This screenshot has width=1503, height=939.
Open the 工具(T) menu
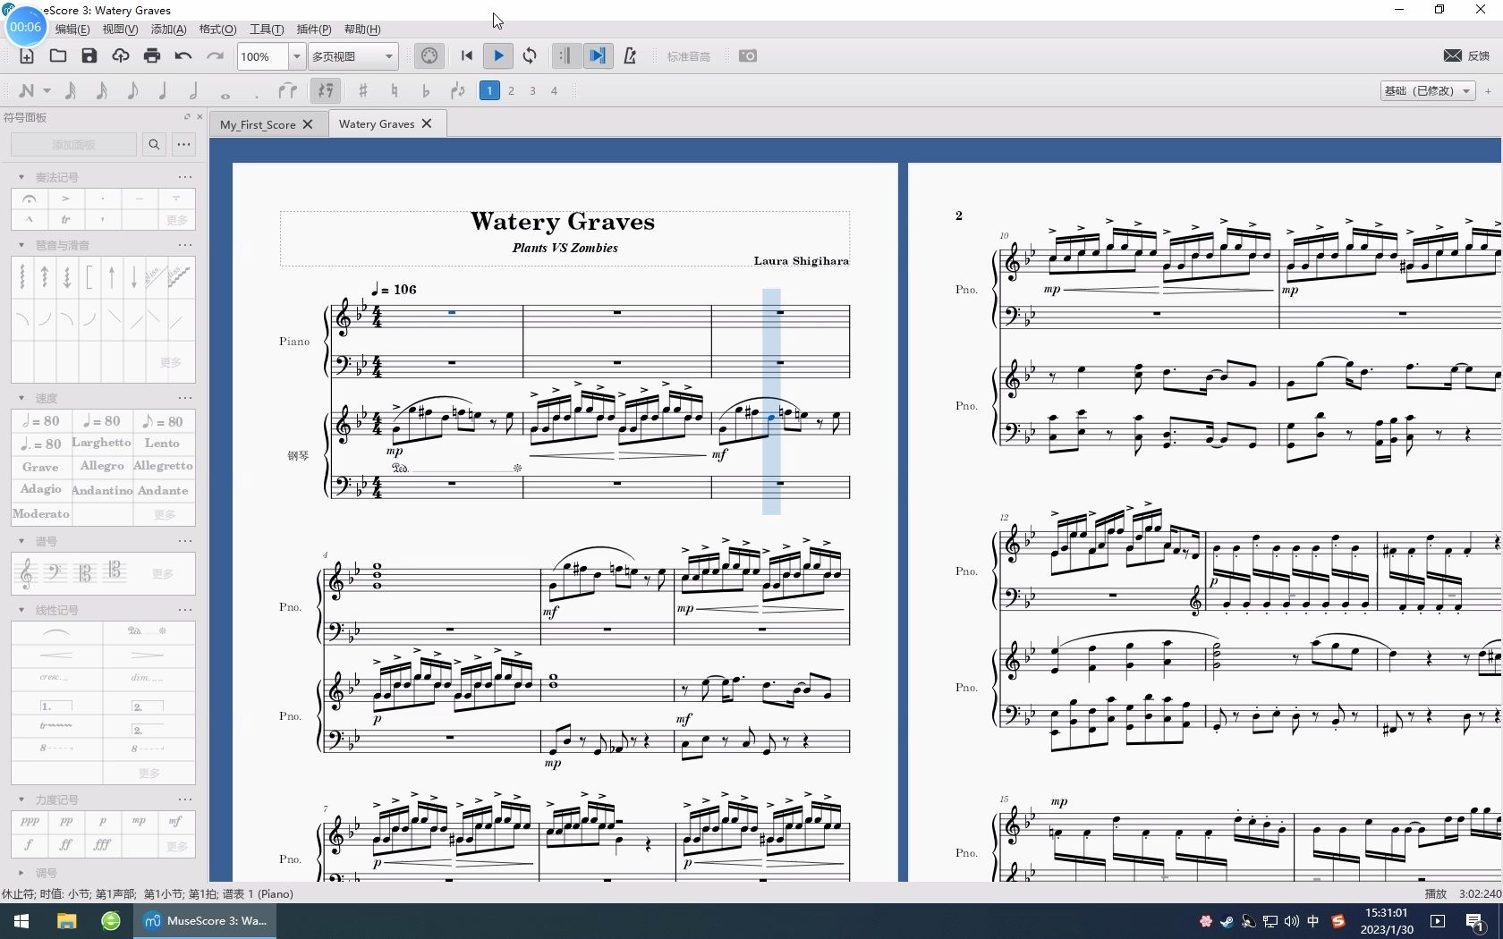(267, 30)
